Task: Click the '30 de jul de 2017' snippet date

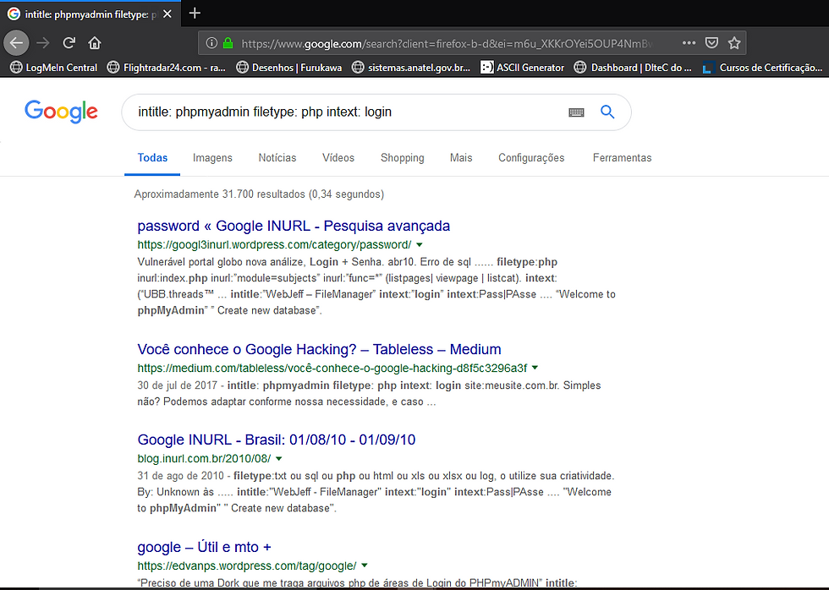Action: tap(177, 385)
